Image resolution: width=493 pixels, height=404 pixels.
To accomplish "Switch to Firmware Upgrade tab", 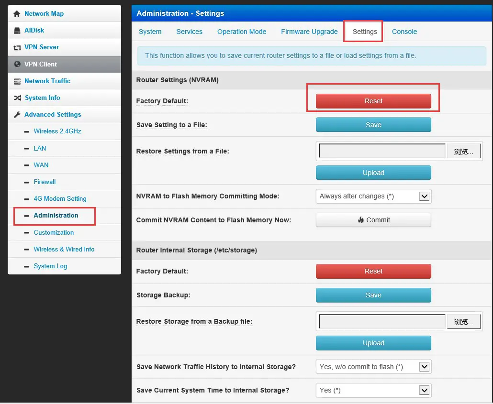I will tap(309, 32).
